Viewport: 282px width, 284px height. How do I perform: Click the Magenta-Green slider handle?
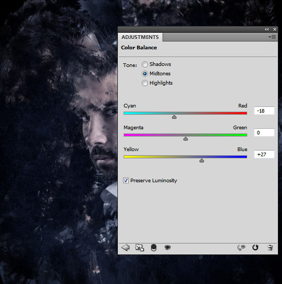(x=185, y=139)
